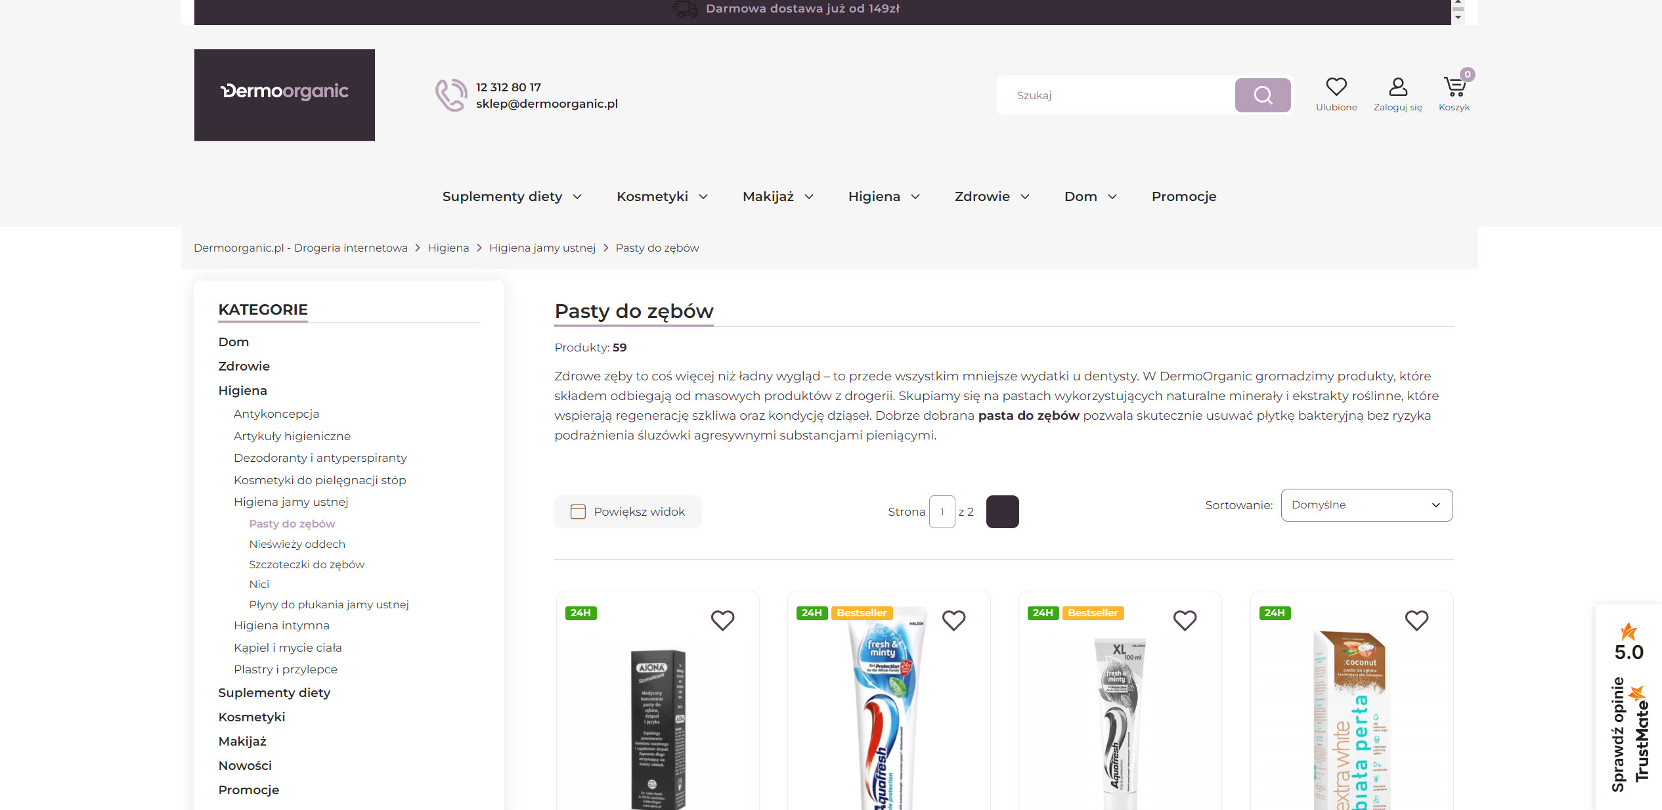The width and height of the screenshot is (1662, 810).
Task: Click the search magnifier button
Action: (x=1262, y=95)
